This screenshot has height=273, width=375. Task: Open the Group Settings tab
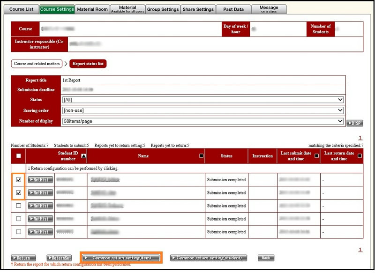pos(163,9)
